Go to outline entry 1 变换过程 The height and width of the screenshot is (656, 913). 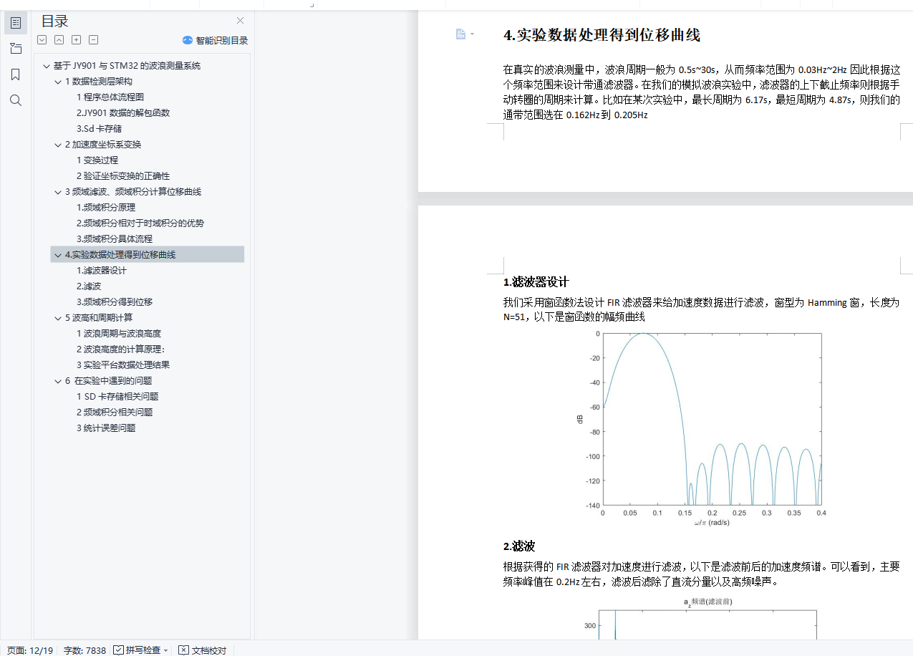pyautogui.click(x=97, y=160)
